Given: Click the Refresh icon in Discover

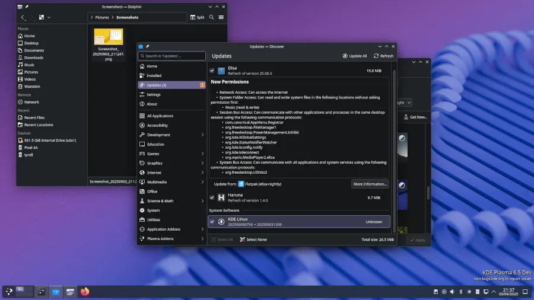Looking at the screenshot, I should [377, 56].
